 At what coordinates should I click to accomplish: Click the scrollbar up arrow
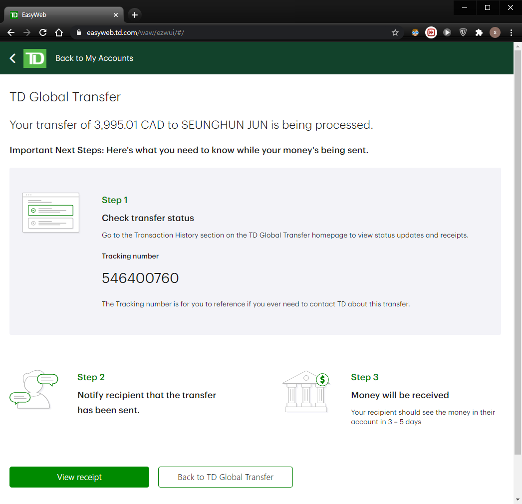pos(518,46)
